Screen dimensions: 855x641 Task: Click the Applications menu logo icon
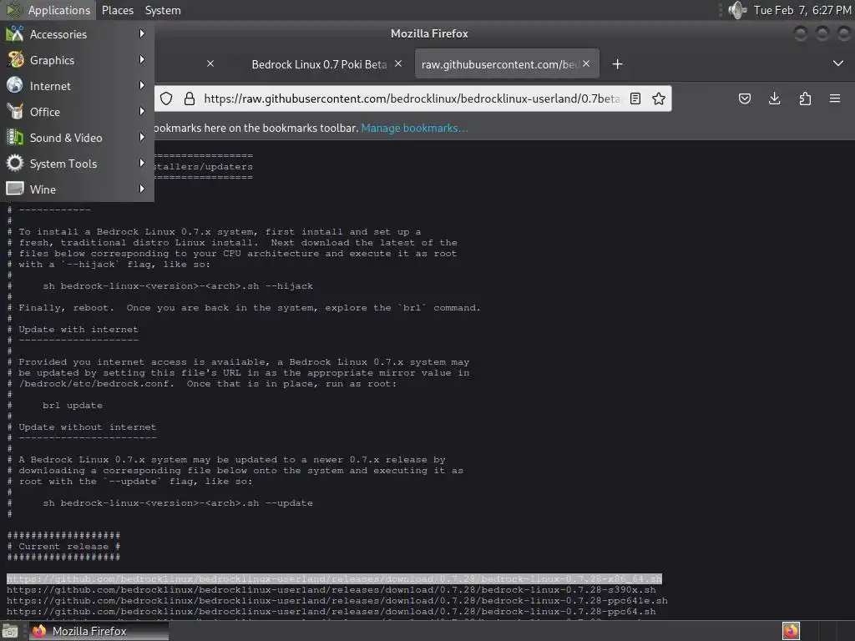[13, 10]
